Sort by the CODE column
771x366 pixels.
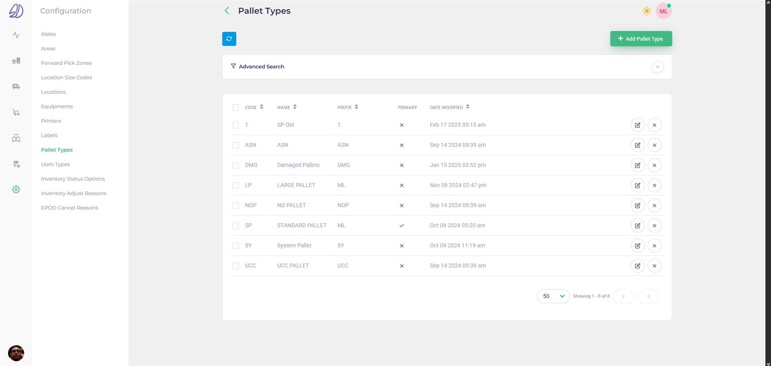(x=254, y=107)
